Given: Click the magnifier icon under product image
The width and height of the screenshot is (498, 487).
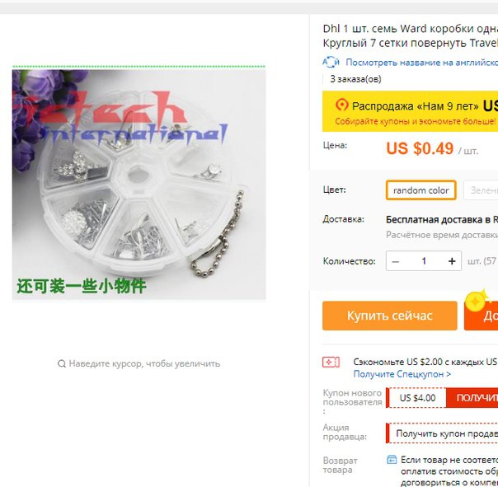Looking at the screenshot, I should point(62,363).
